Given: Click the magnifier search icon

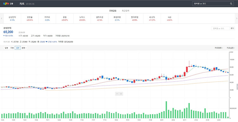Looking at the screenshot, I should click(x=231, y=3).
